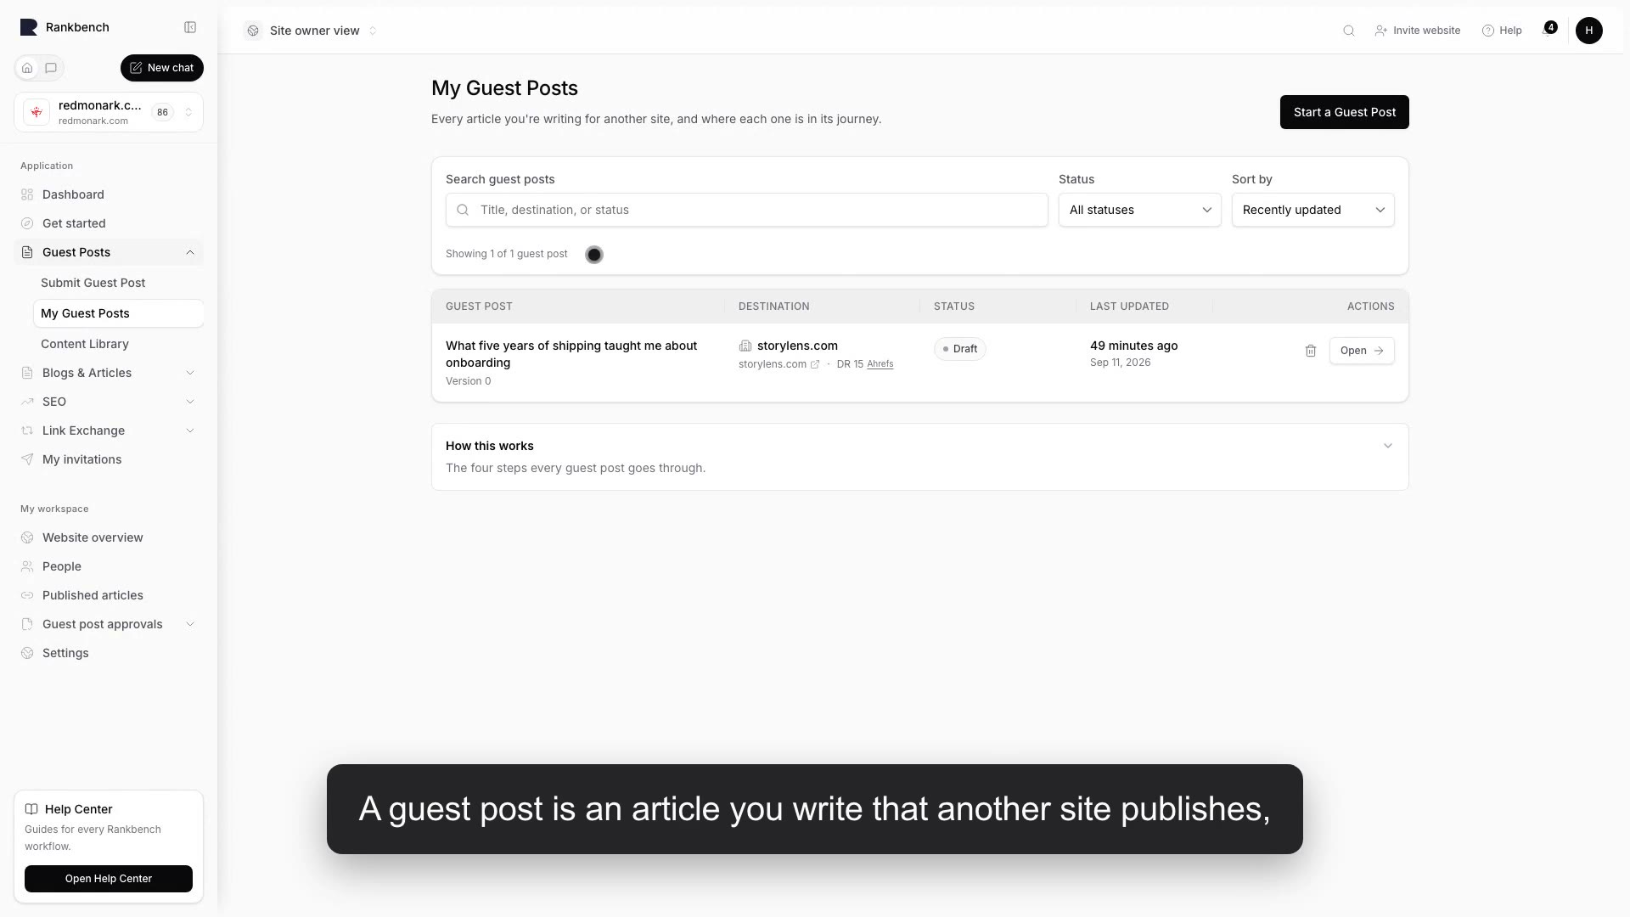Expand the SEO section

click(x=109, y=402)
